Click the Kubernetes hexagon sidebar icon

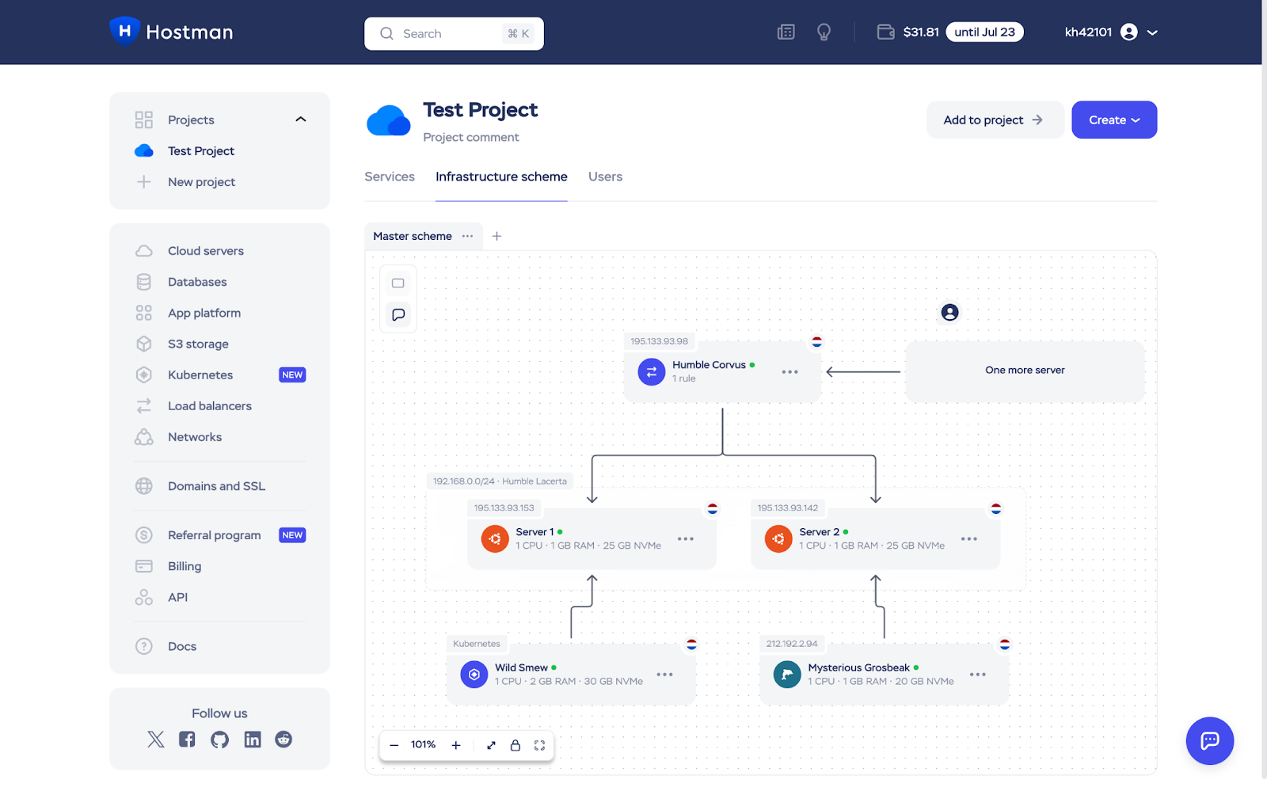143,375
